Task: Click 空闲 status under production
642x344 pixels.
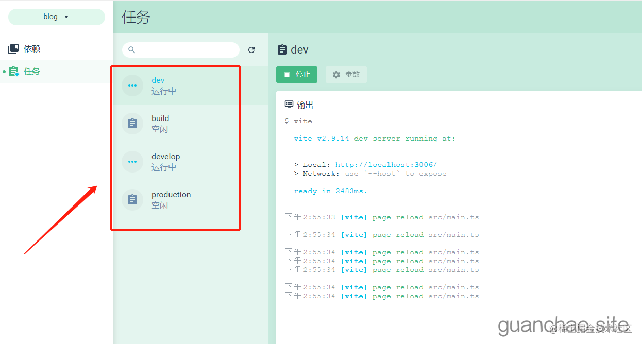Action: pyautogui.click(x=160, y=205)
